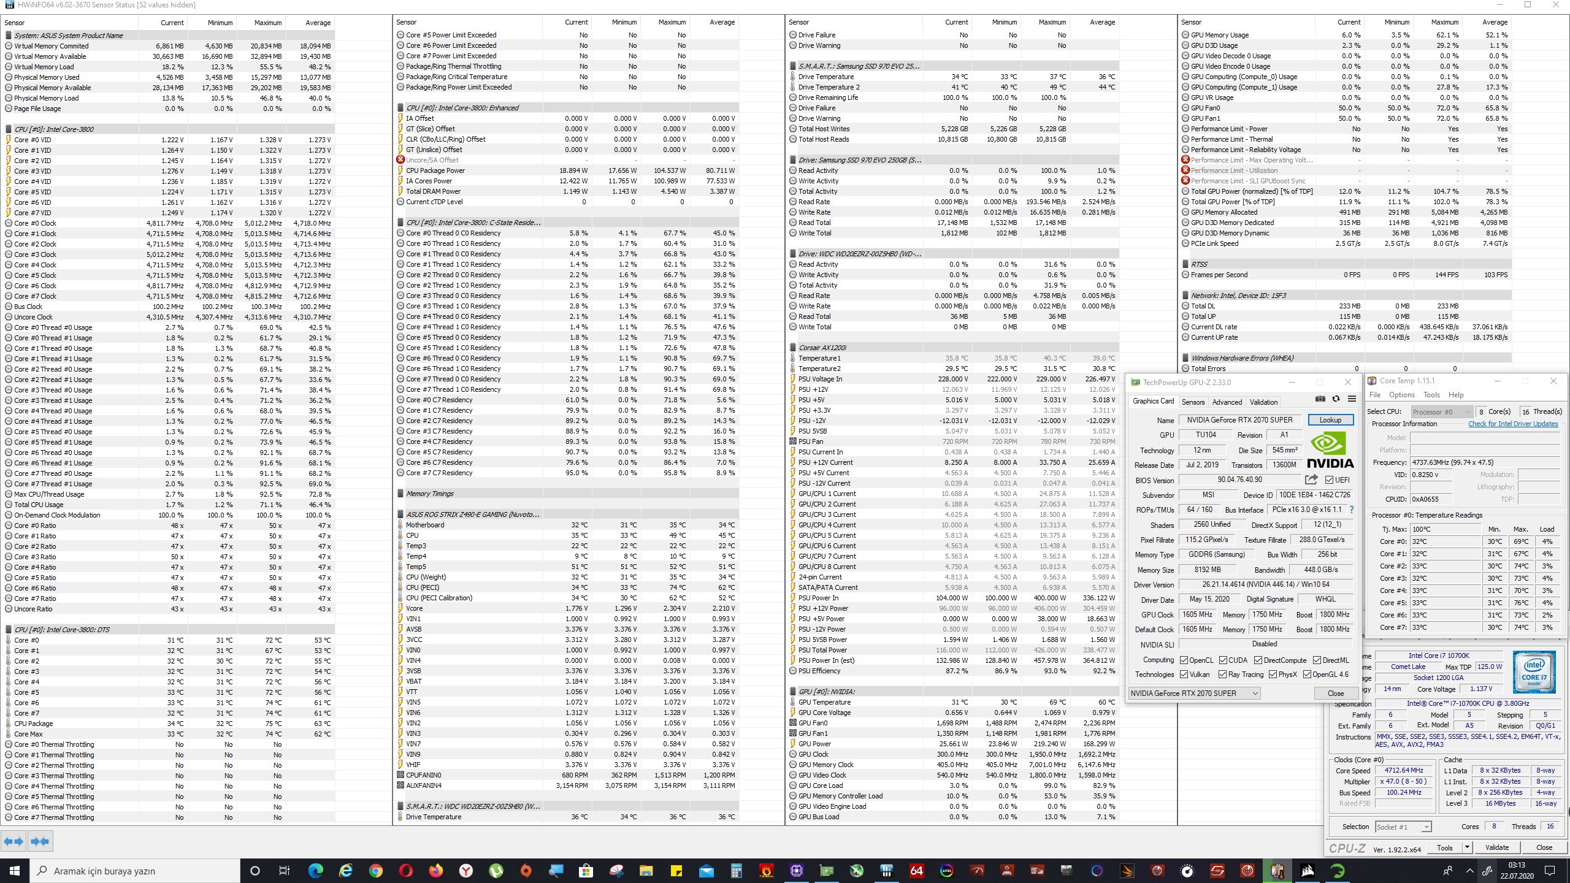Open the Socket selection dropdown in CPU-Z

(x=1403, y=827)
